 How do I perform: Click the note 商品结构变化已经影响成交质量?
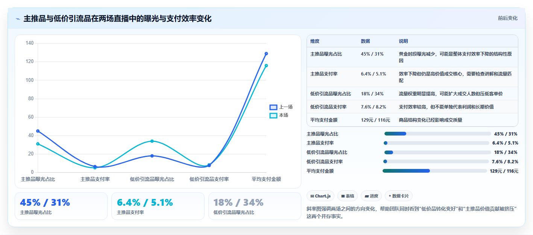pos(430,120)
